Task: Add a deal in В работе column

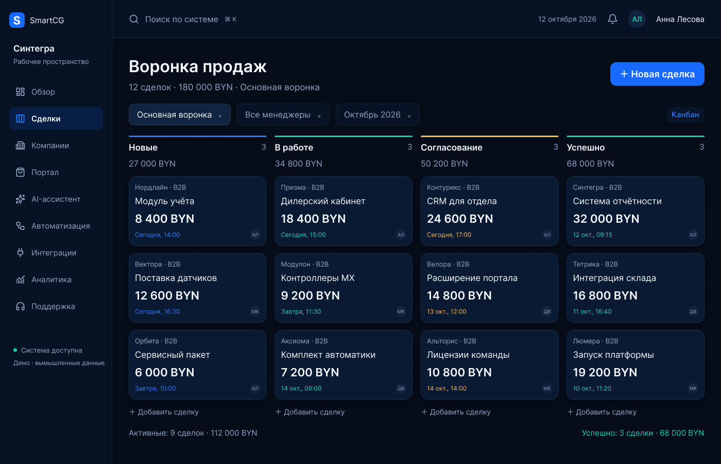Action: click(x=310, y=412)
